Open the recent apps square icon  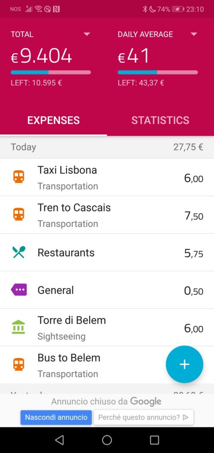[x=154, y=440]
